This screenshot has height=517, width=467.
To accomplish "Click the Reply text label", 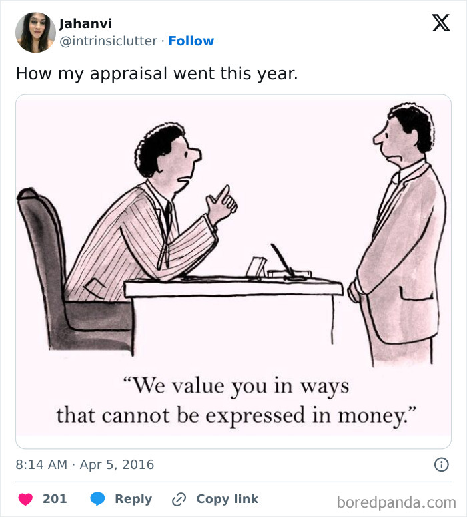I will click(x=133, y=499).
